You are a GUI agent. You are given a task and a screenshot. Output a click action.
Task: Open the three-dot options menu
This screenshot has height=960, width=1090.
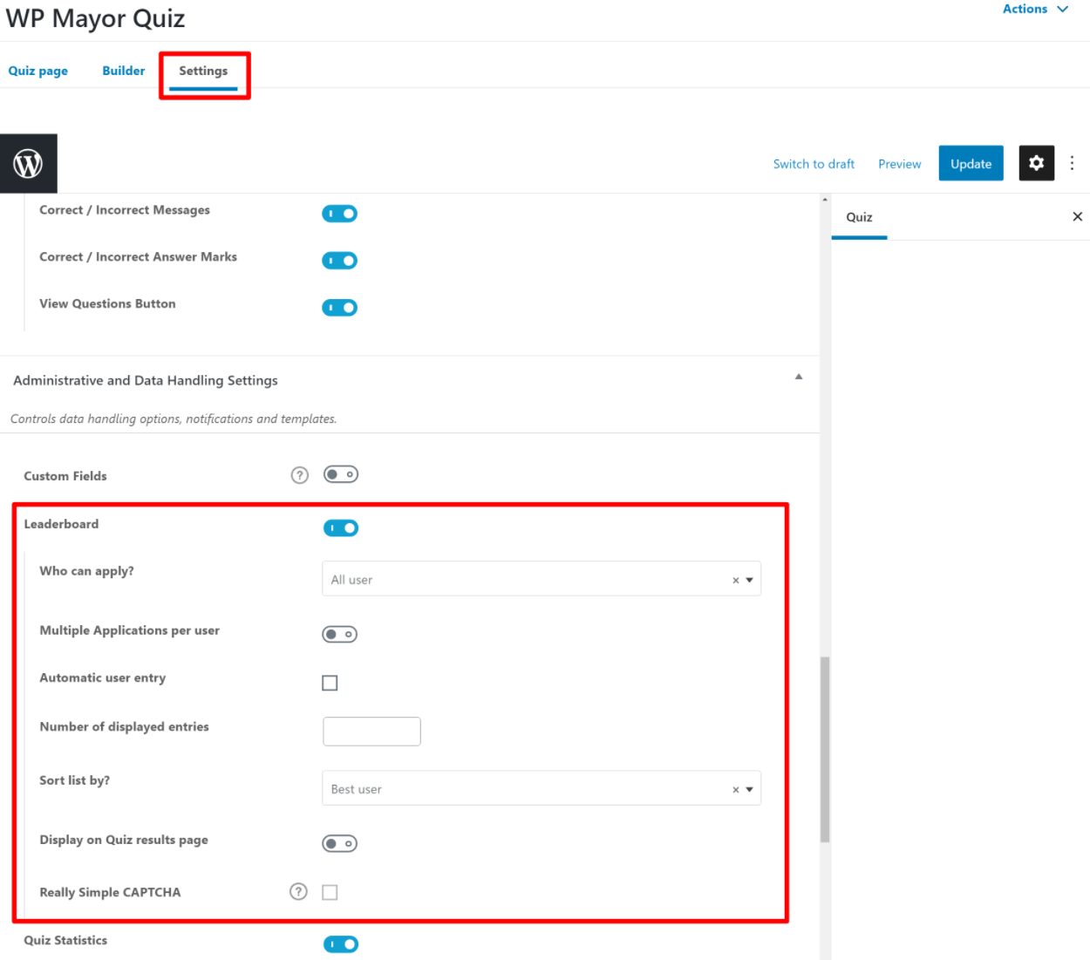pos(1073,163)
